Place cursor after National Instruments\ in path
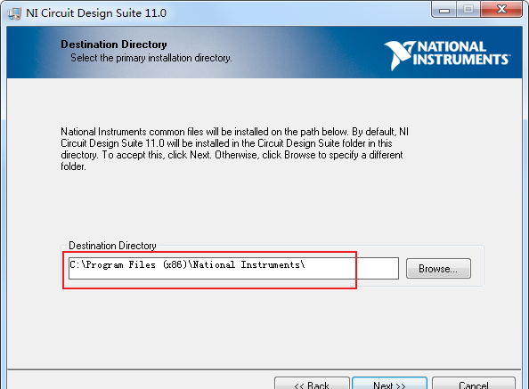 point(306,265)
